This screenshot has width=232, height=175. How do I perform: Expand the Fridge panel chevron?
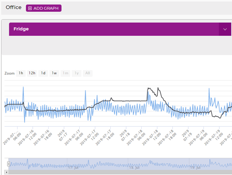point(225,29)
